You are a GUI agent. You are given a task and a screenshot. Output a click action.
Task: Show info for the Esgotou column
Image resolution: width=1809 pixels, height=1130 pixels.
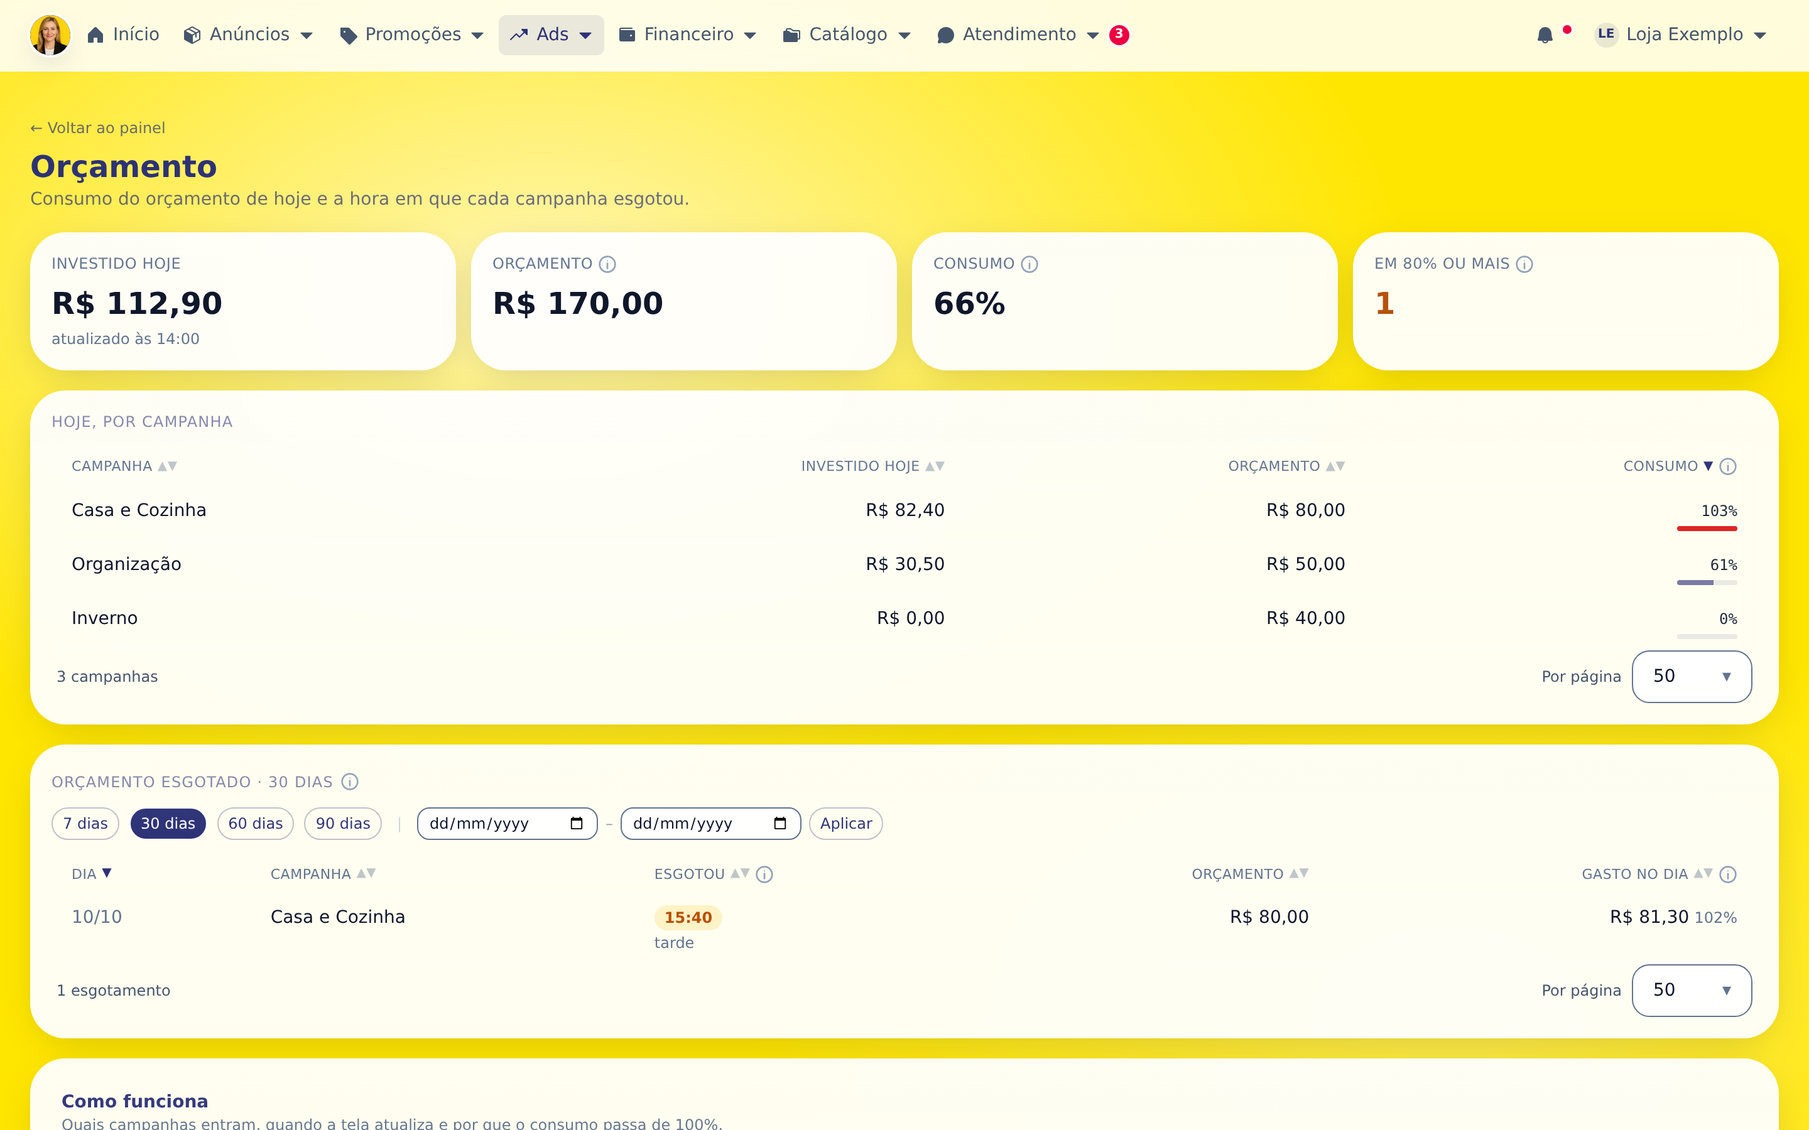(x=764, y=874)
